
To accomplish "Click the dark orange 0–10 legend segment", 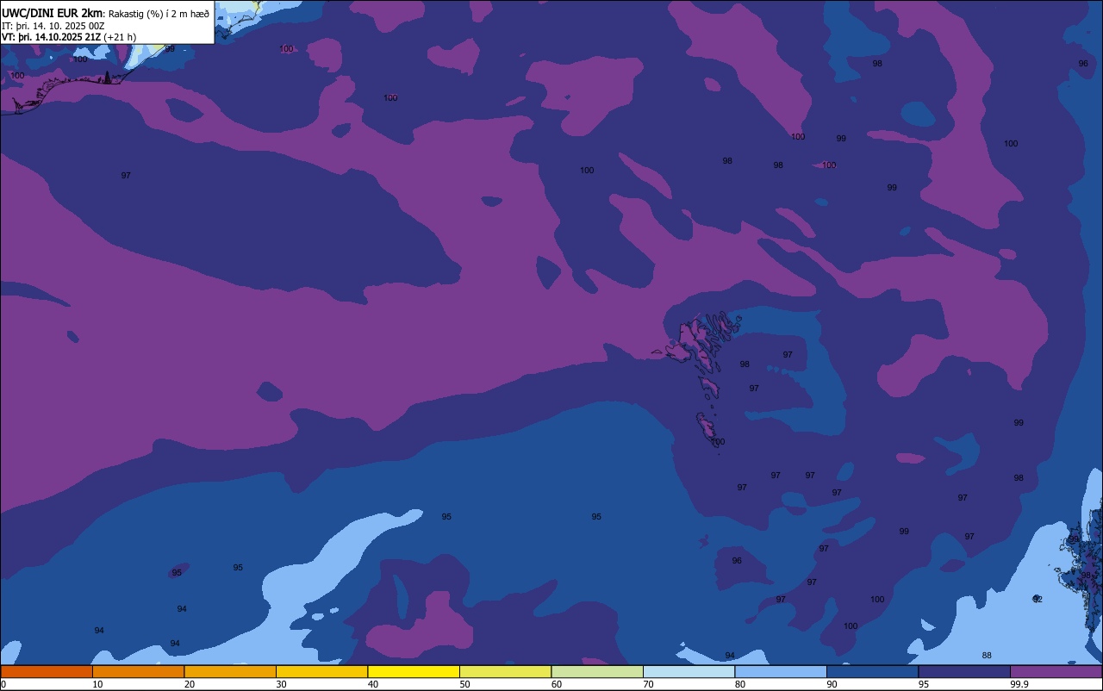I will (x=47, y=671).
